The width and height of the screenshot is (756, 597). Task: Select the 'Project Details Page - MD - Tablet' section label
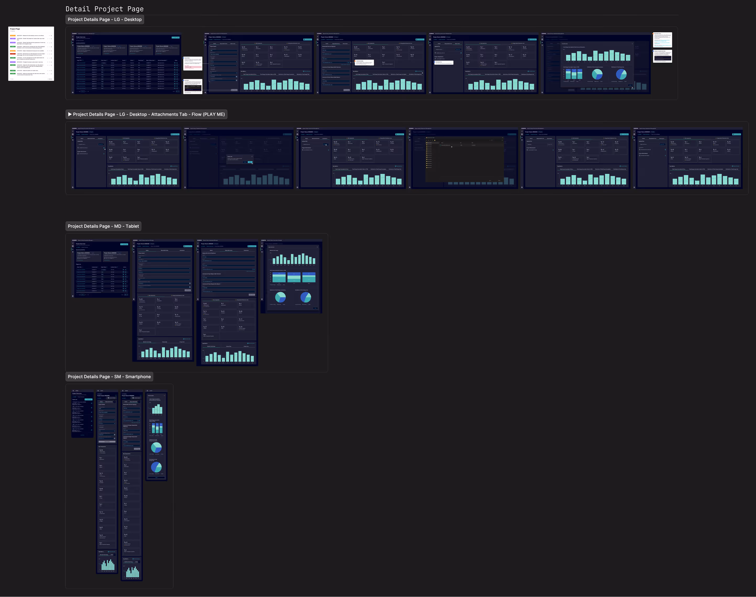[103, 226]
